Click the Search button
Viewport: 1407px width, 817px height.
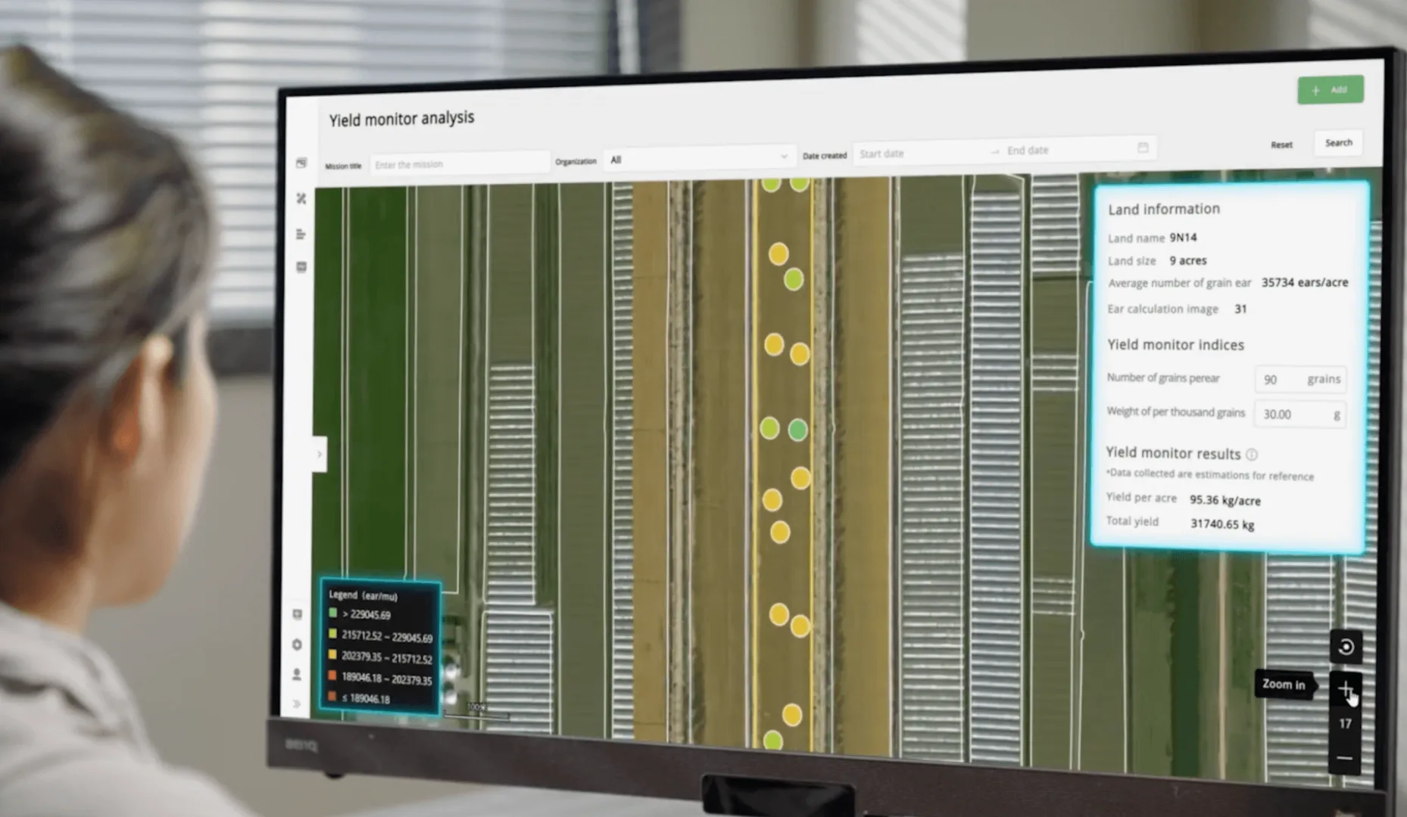(x=1338, y=142)
